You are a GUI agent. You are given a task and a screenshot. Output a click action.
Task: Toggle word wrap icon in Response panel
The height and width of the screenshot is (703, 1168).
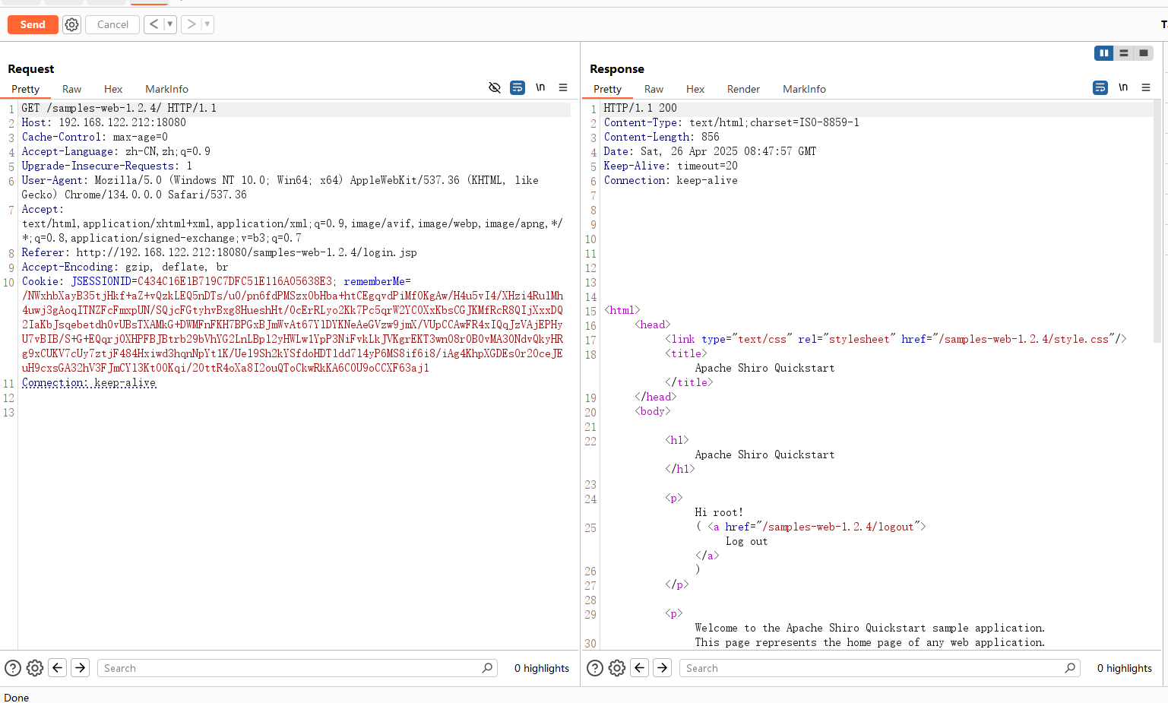(x=1100, y=87)
